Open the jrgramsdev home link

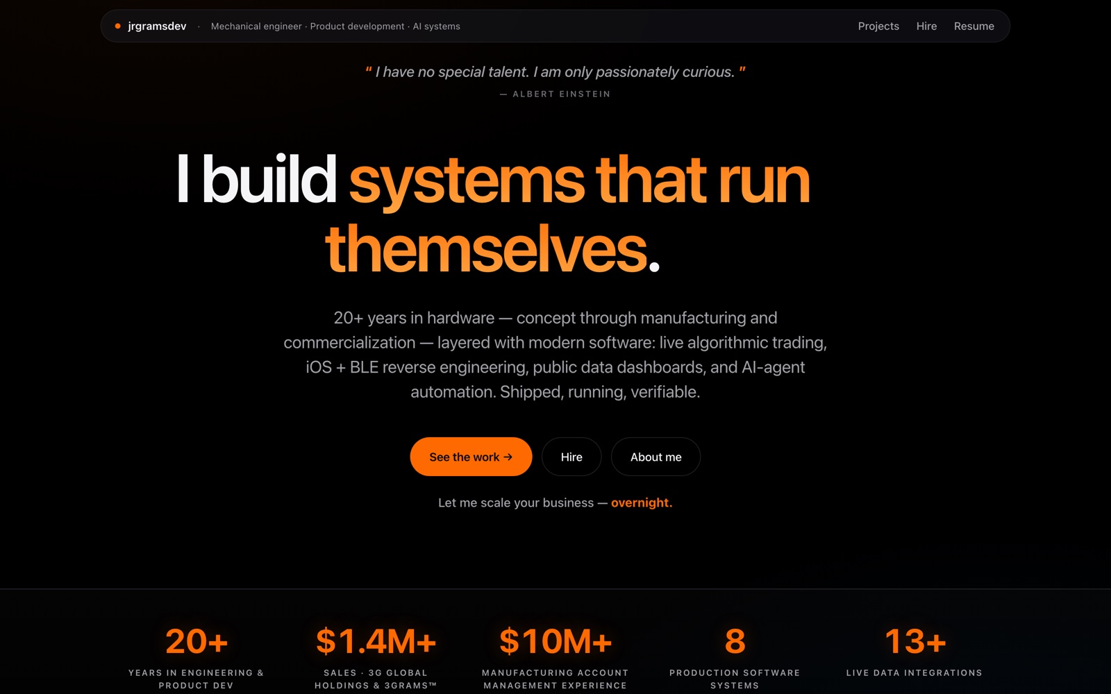(157, 26)
